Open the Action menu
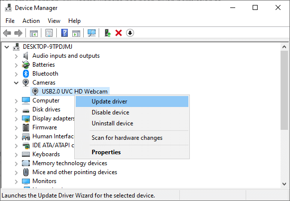Viewport: 290px width, 201px height. [x=31, y=21]
